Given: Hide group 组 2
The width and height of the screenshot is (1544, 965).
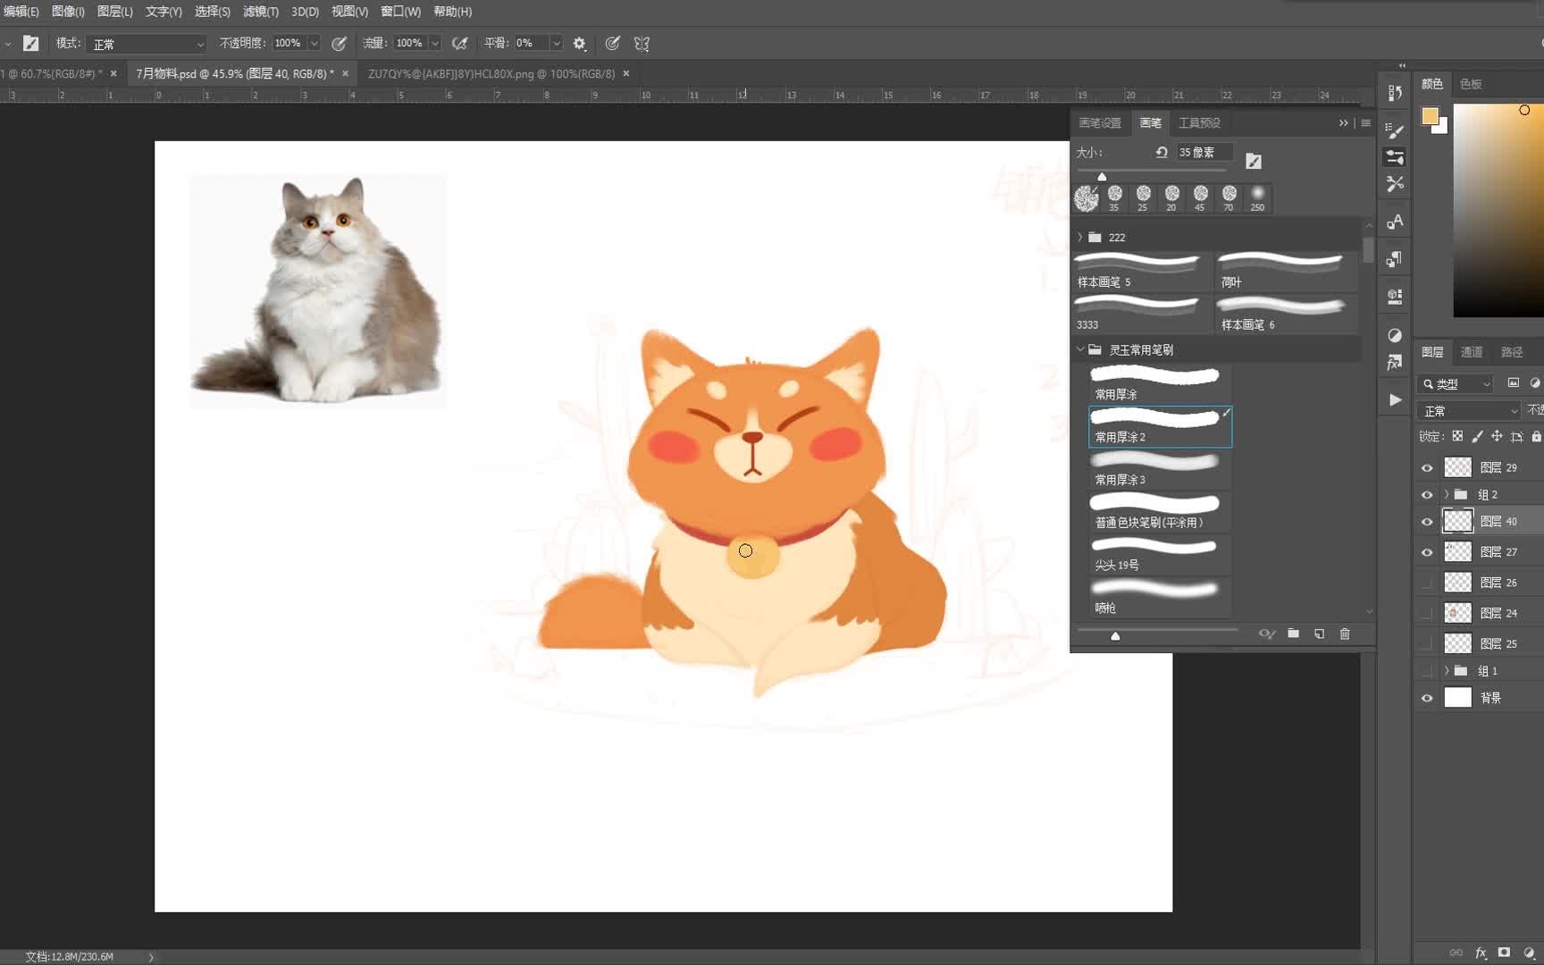Looking at the screenshot, I should (1427, 494).
